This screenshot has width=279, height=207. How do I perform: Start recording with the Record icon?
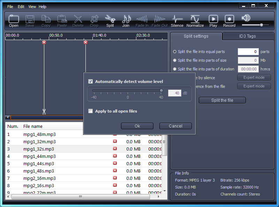[x=229, y=19]
